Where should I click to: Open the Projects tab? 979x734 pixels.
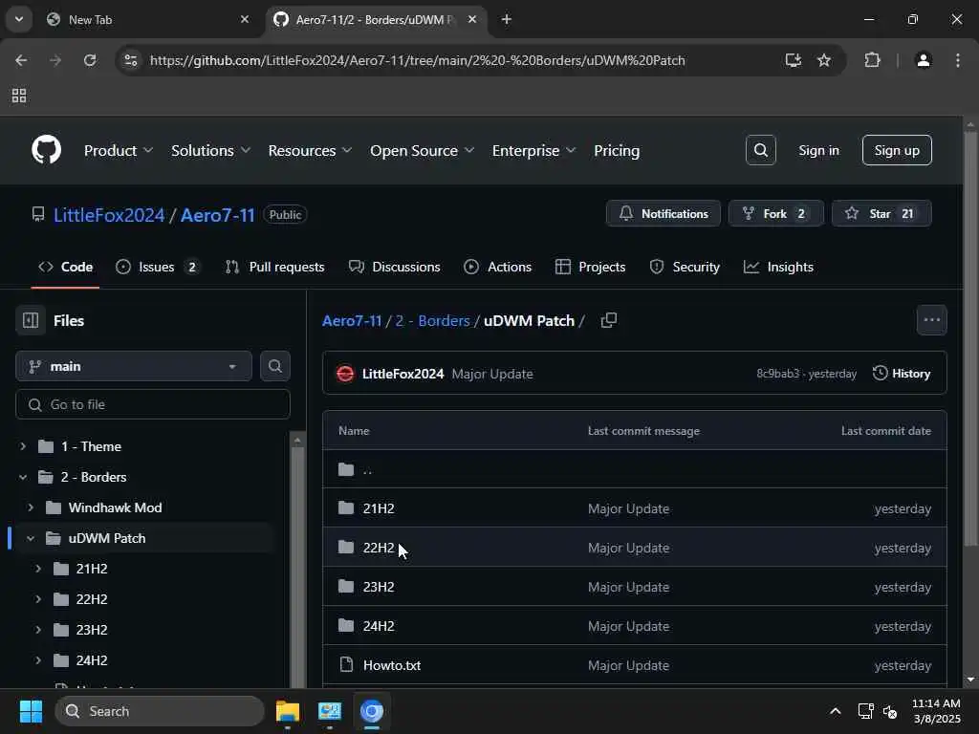(591, 267)
